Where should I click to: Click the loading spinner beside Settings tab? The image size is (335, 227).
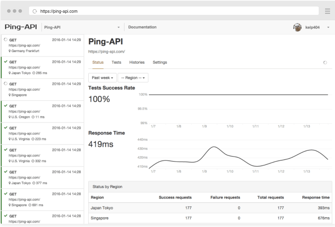click(325, 63)
